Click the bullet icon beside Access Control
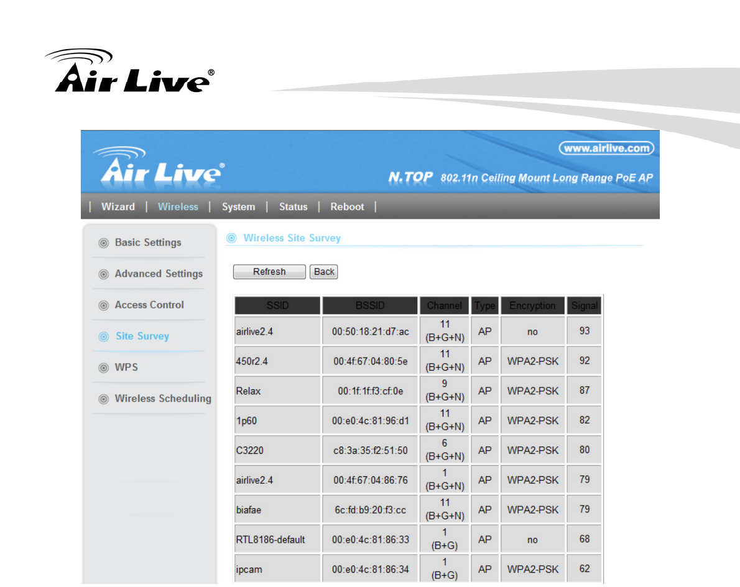 104,305
